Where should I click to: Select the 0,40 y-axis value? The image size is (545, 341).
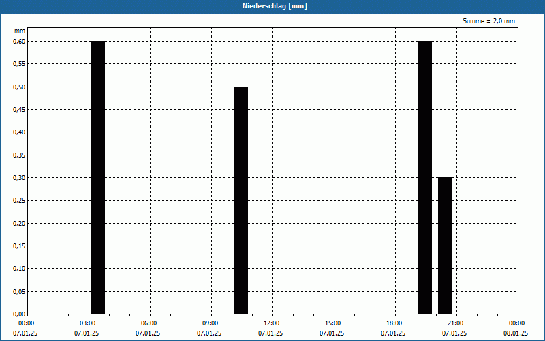point(19,132)
